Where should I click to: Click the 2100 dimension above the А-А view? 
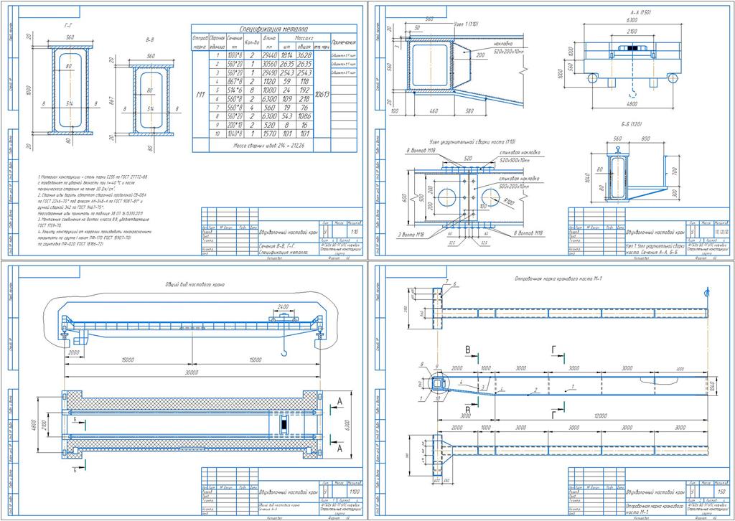[x=632, y=32]
